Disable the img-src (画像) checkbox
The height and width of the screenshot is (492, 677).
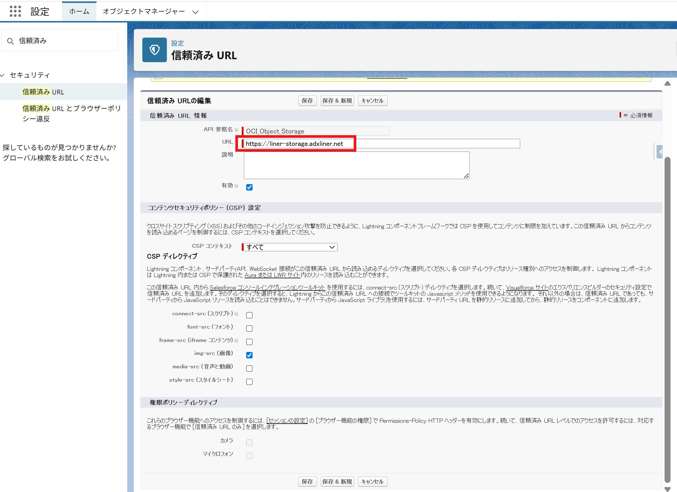tap(249, 355)
